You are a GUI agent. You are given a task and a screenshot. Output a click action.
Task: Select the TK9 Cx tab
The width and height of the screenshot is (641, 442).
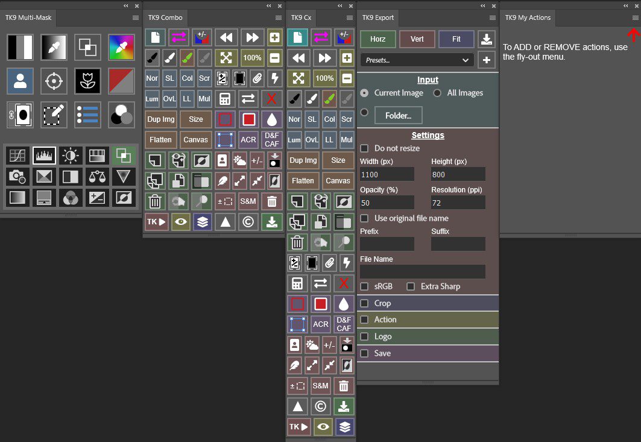coord(302,18)
